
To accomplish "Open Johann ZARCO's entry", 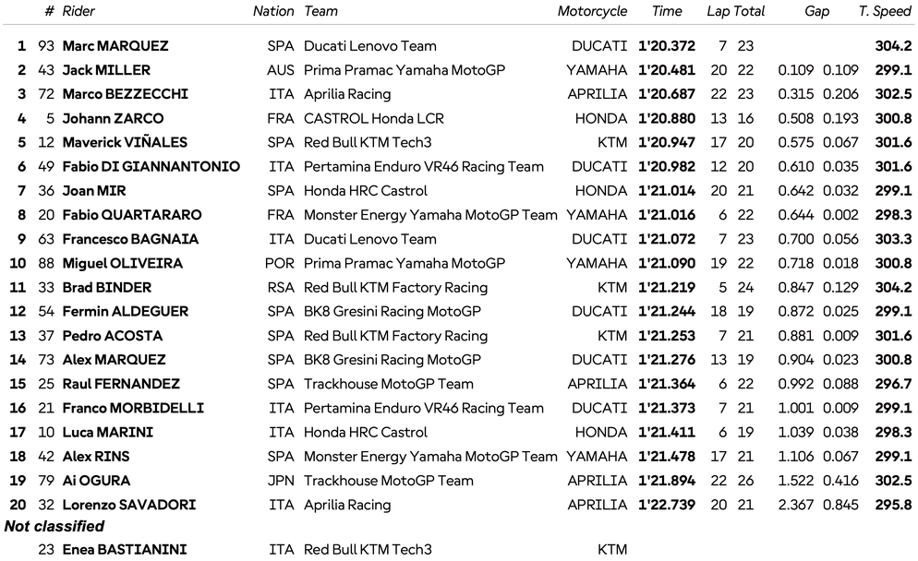I will 113,118.
